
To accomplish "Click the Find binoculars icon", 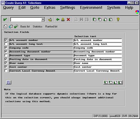I will tap(81, 19).
